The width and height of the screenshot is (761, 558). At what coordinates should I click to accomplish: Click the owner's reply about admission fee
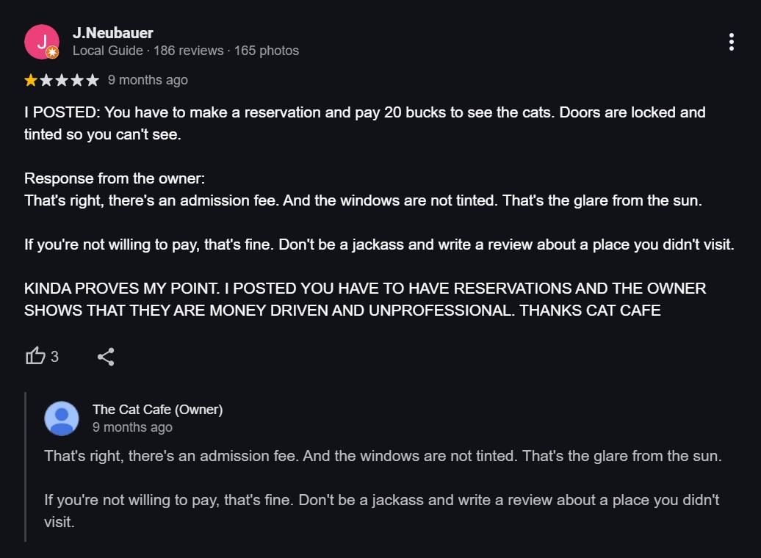(382, 456)
